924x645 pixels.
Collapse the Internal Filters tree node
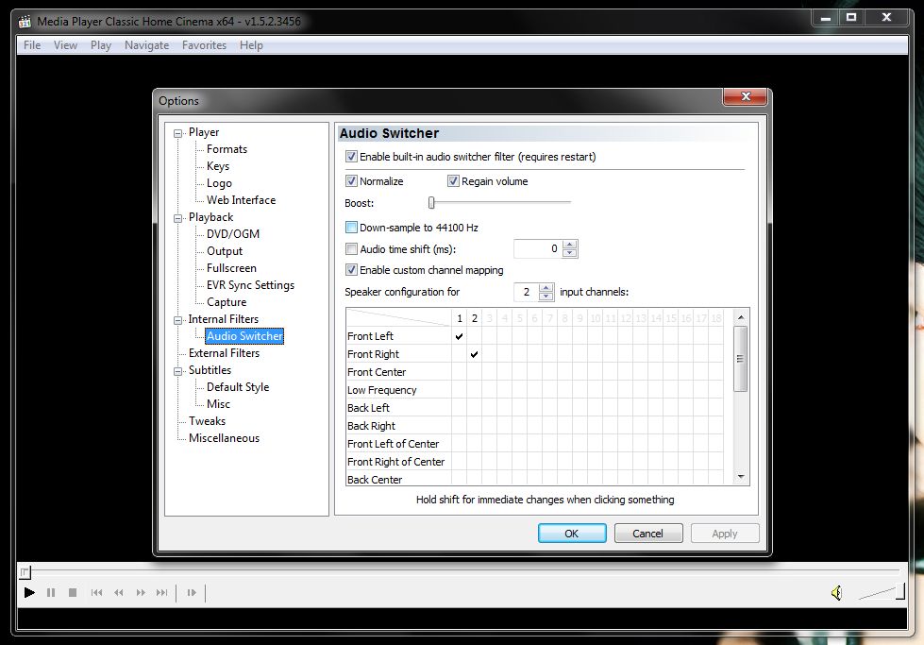pyautogui.click(x=177, y=320)
